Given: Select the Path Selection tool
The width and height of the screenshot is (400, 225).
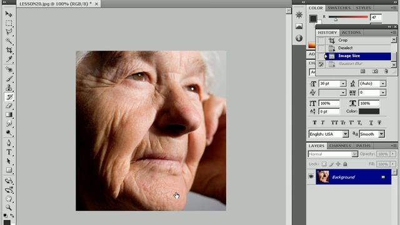Looking at the screenshot, I should pos(9,161).
